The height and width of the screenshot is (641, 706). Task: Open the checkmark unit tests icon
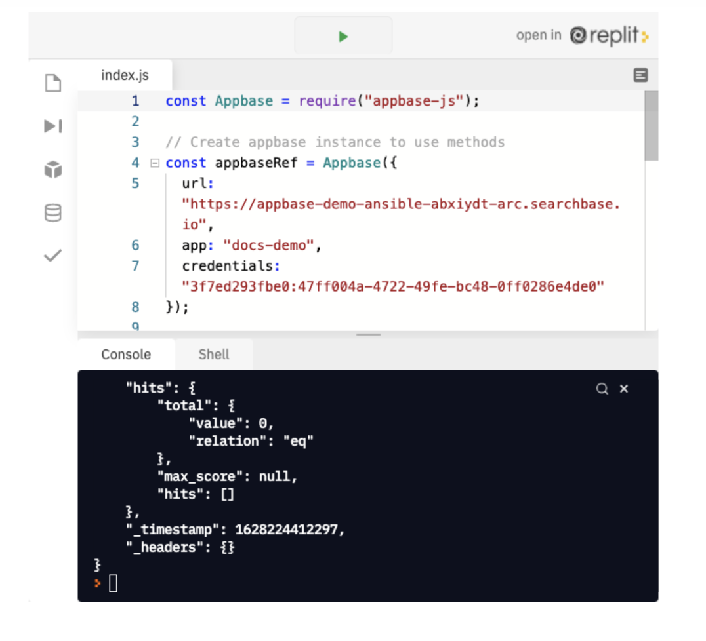point(52,256)
